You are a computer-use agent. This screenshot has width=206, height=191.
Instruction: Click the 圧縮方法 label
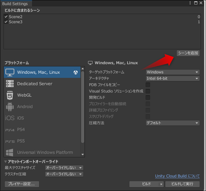(97, 123)
